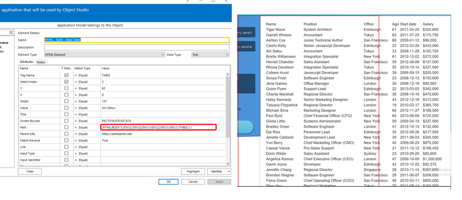Viewport: 462px width, 200px height.
Task: Click the Position column header in web table
Action: [310, 24]
